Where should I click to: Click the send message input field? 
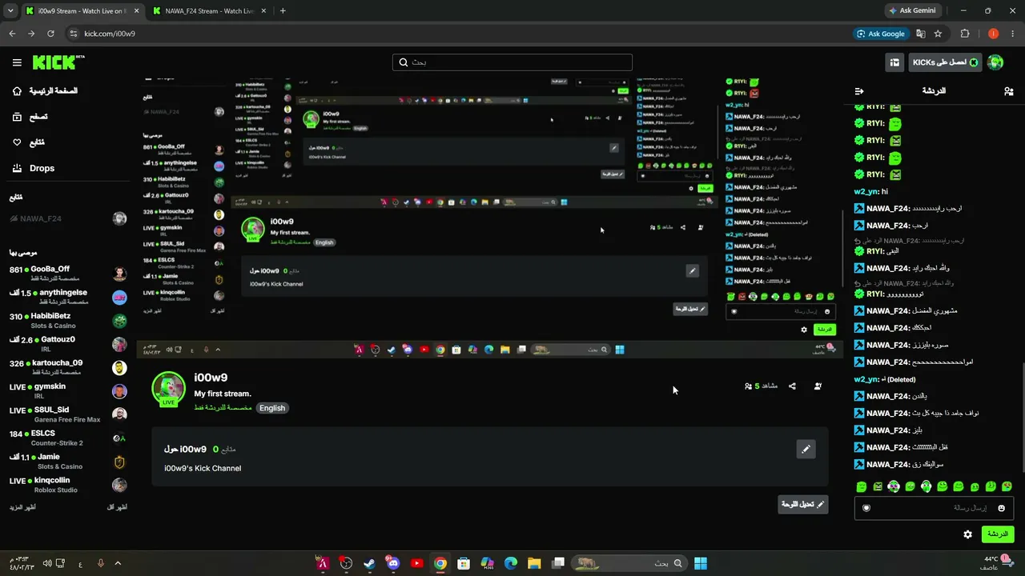pos(934,508)
